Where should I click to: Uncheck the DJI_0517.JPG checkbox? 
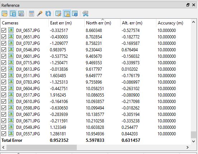(x=4, y=95)
